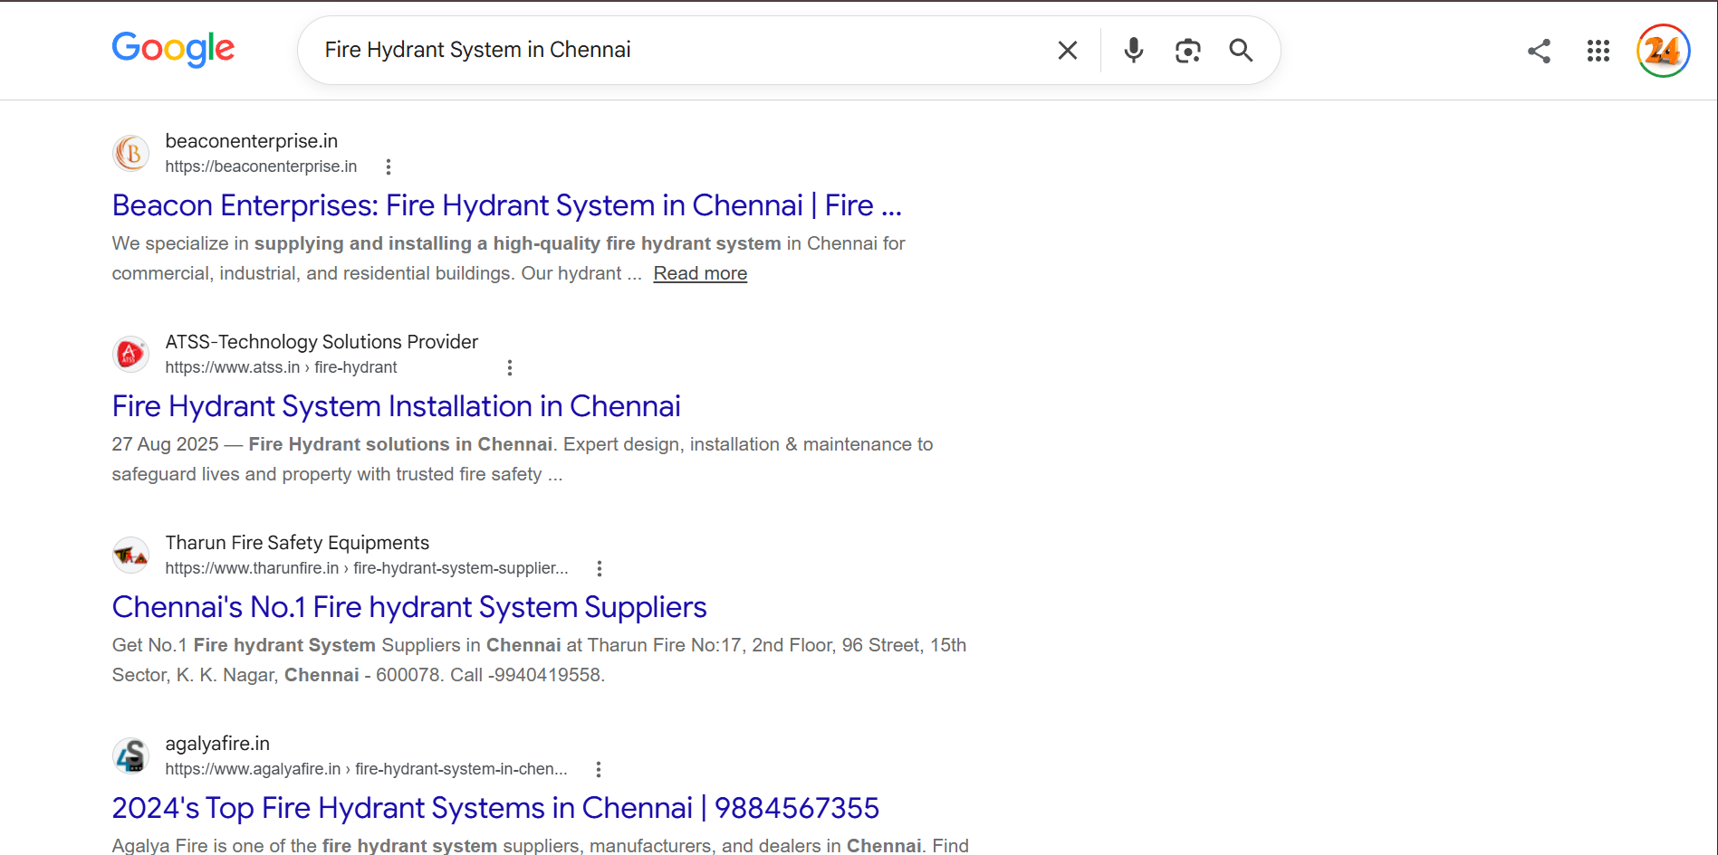
Task: Open Chennai's No.1 Fire hydrant System Suppliers
Action: point(409,607)
